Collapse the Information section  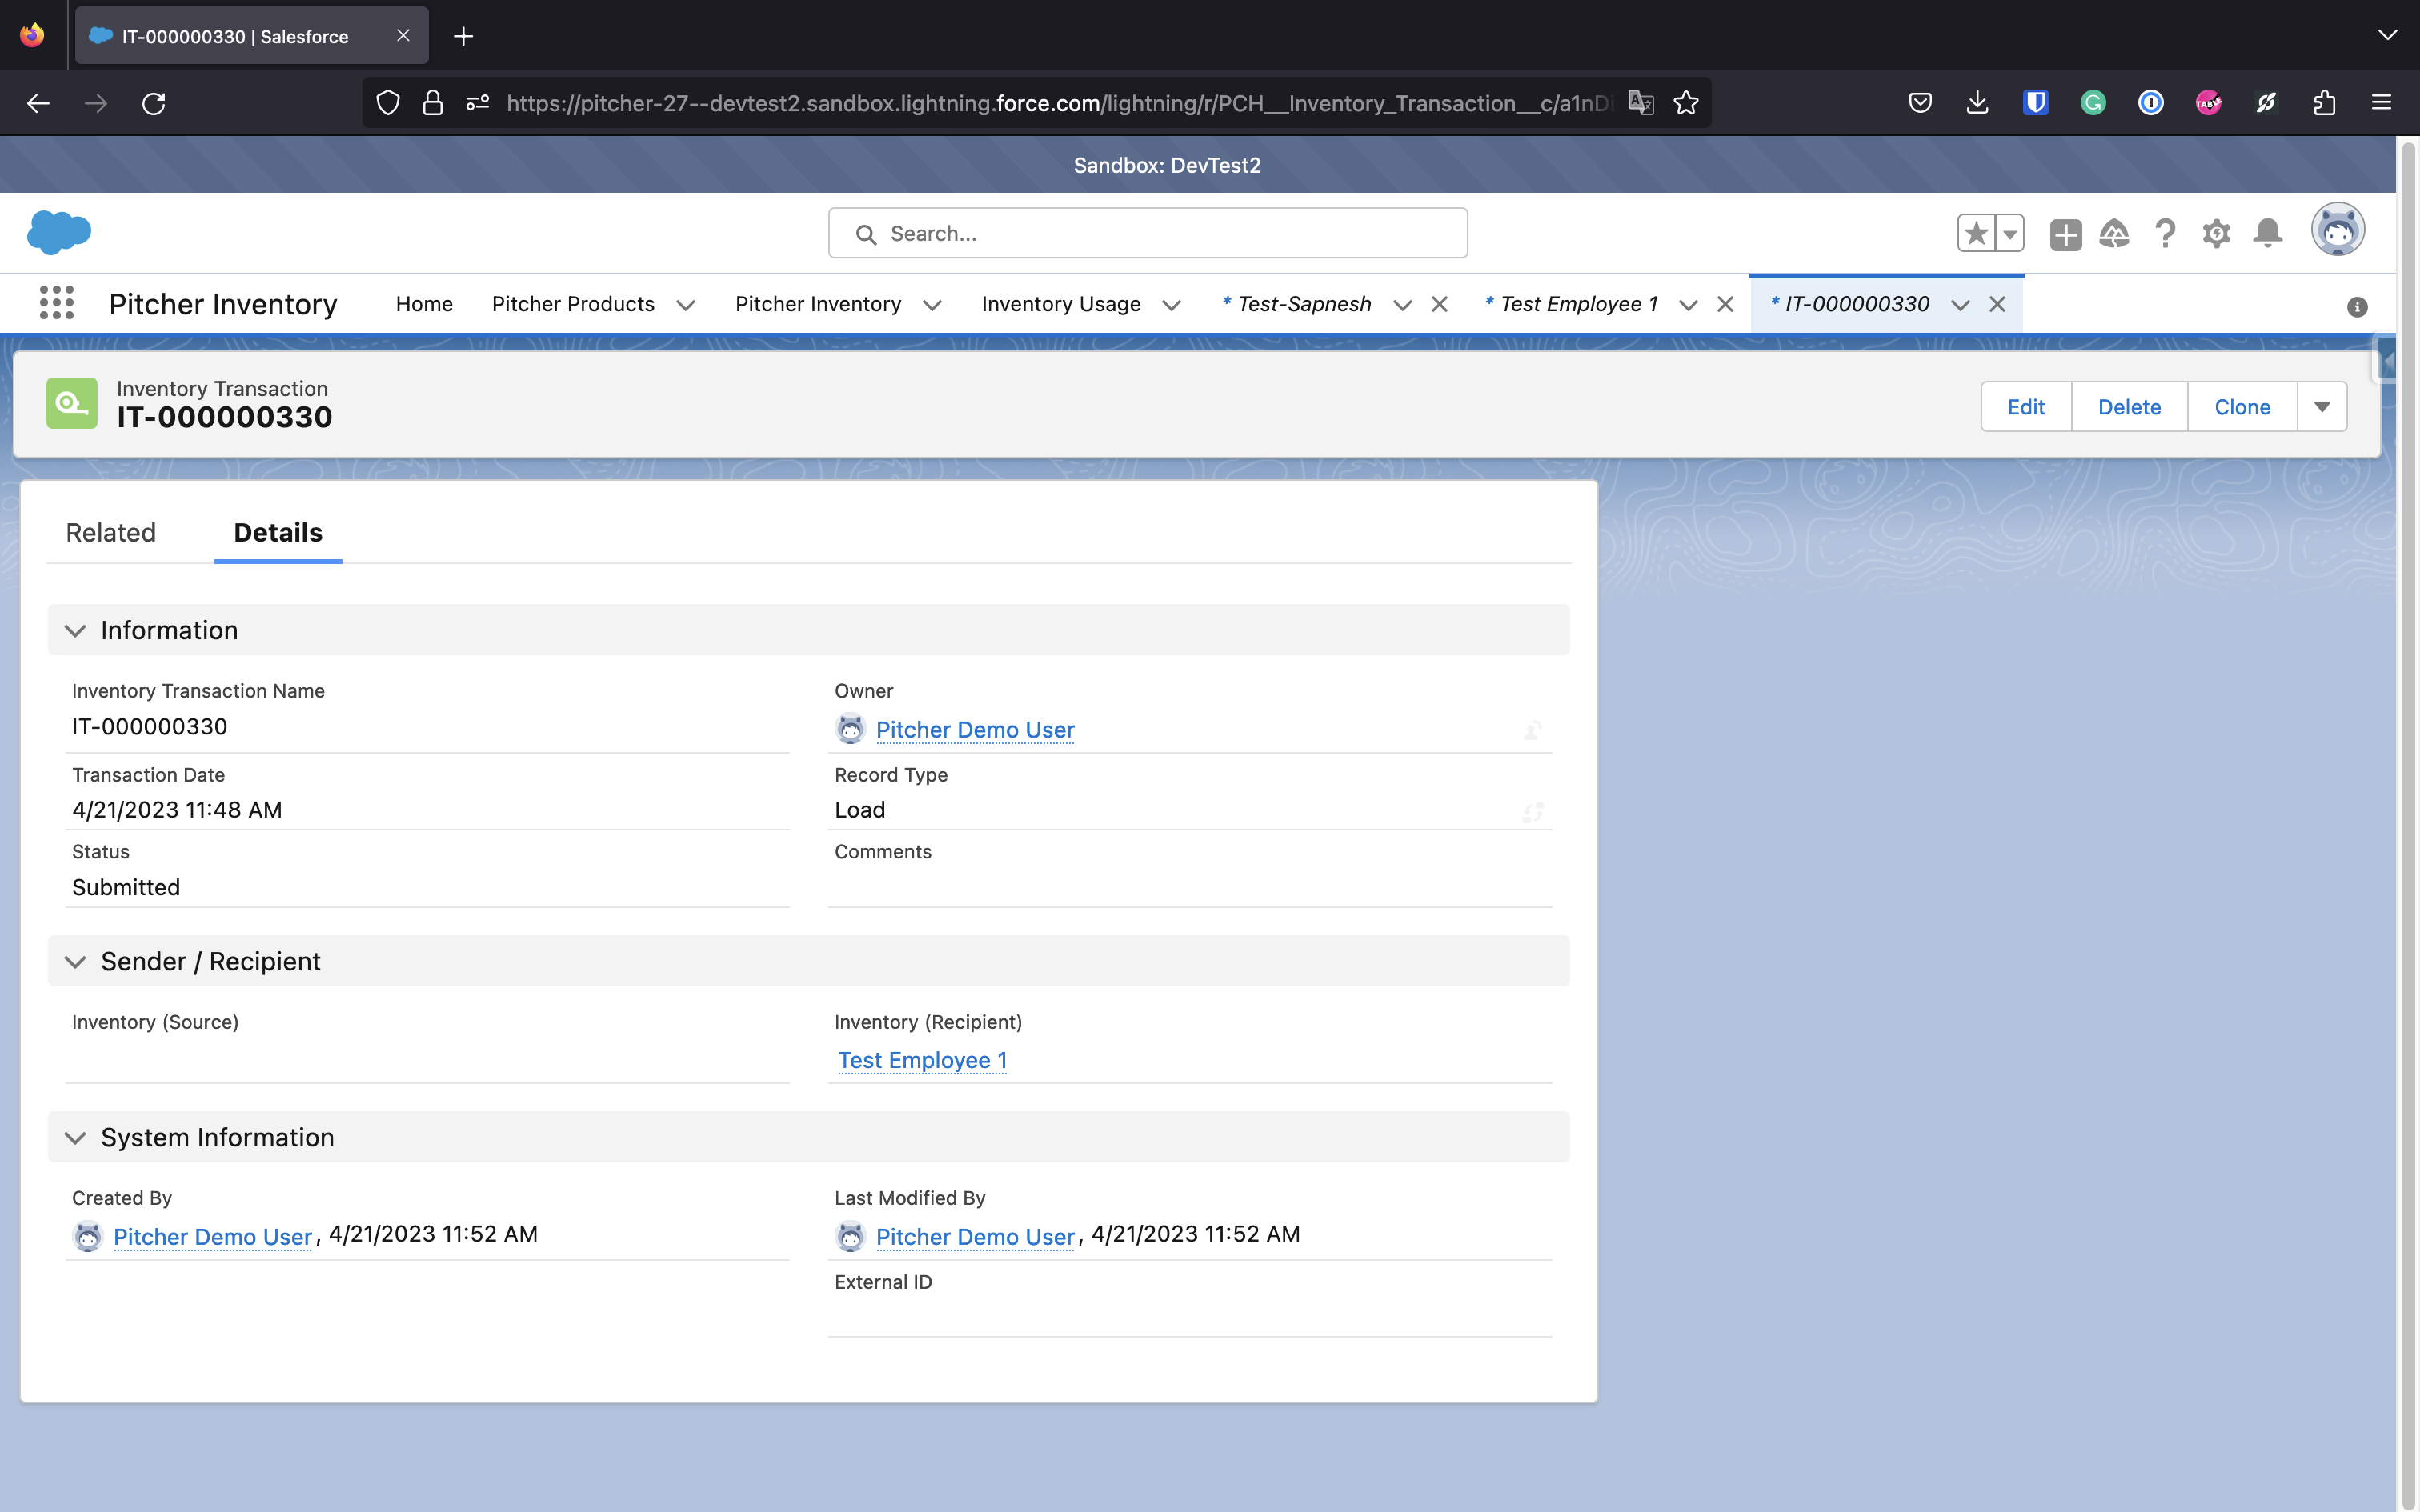pos(75,630)
